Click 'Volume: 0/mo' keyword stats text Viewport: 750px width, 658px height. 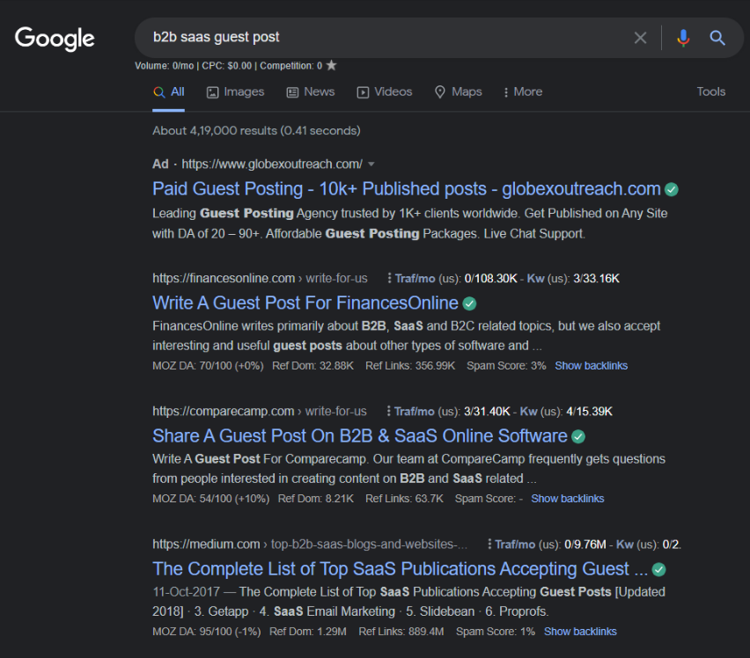pyautogui.click(x=164, y=65)
